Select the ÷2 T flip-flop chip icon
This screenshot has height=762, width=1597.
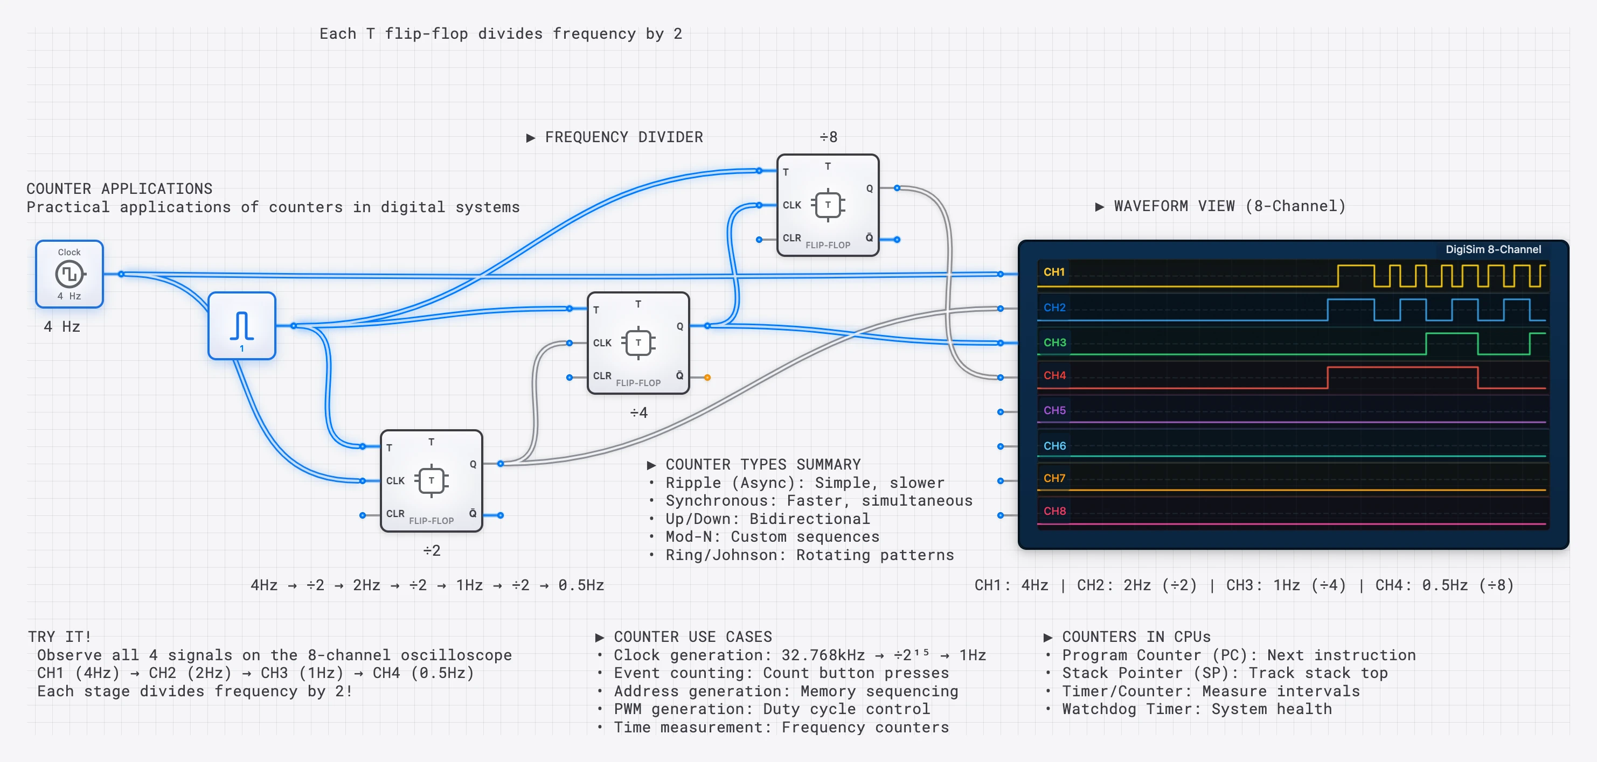432,481
